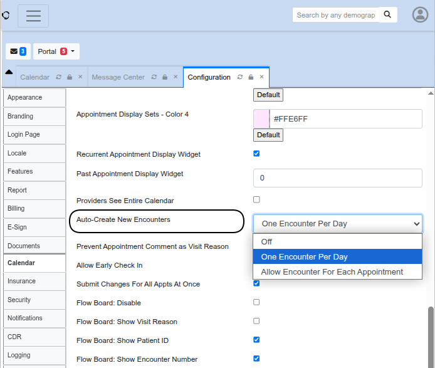Toggle Recurrent Appointment Display Widget checkbox
The width and height of the screenshot is (435, 368).
pyautogui.click(x=256, y=154)
